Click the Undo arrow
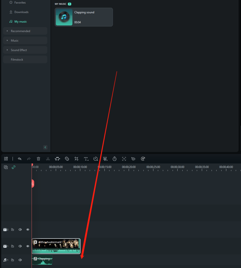The height and width of the screenshot is (268, 241). (x=20, y=159)
